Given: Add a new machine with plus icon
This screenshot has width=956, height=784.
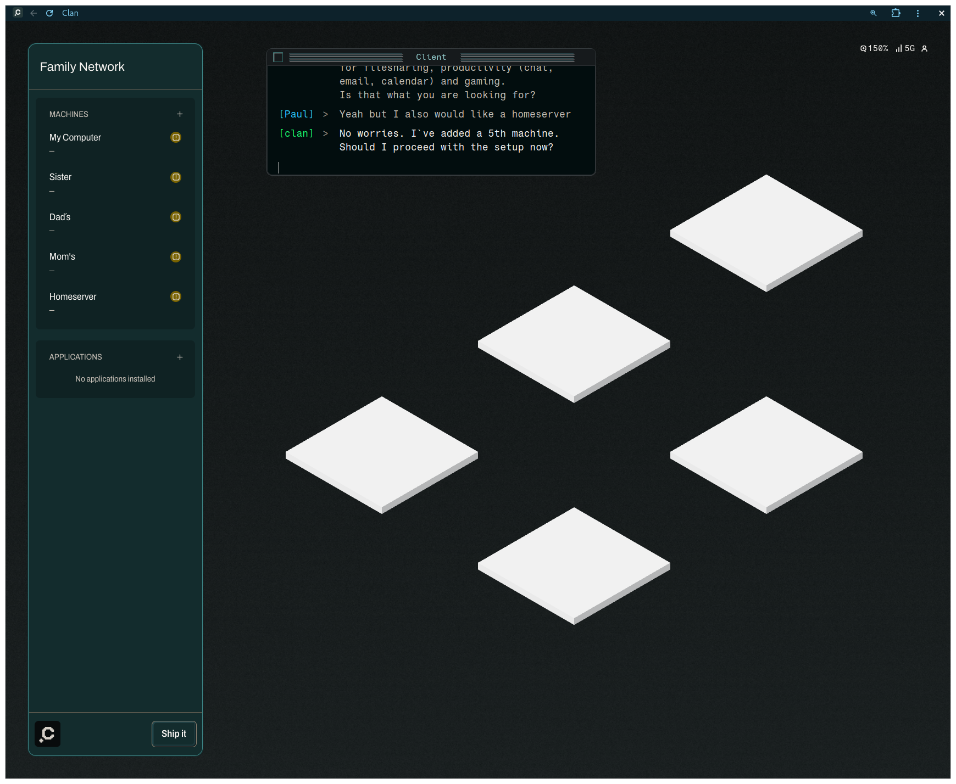Looking at the screenshot, I should click(180, 114).
